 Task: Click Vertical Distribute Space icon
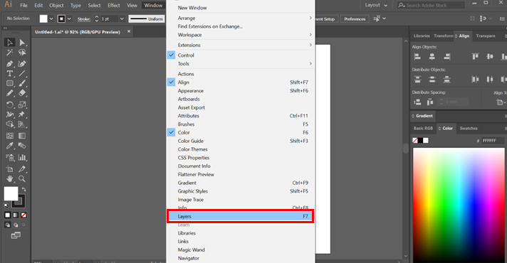[x=417, y=102]
